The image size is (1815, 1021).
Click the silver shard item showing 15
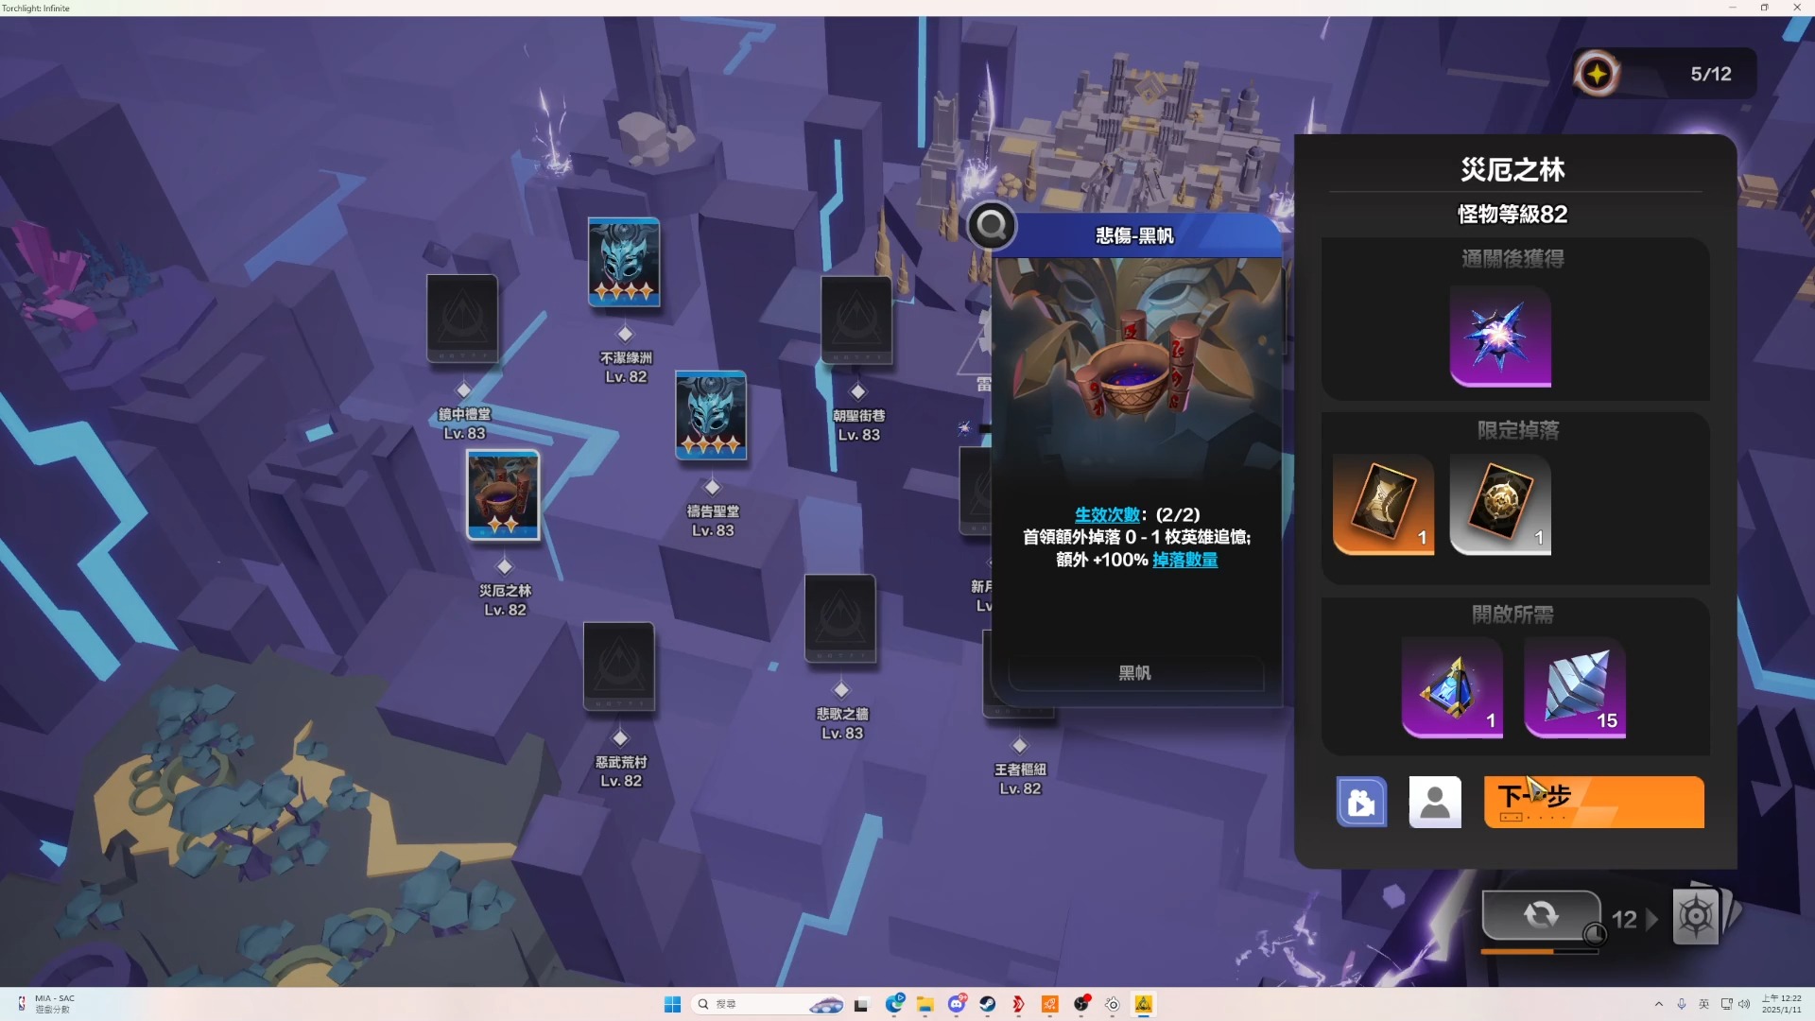point(1575,687)
